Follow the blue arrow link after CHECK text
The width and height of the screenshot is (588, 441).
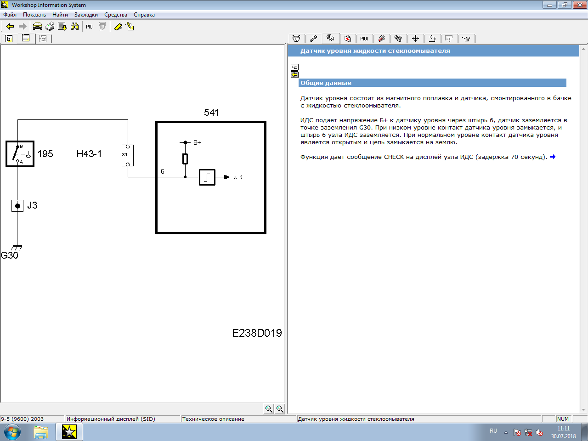(553, 157)
